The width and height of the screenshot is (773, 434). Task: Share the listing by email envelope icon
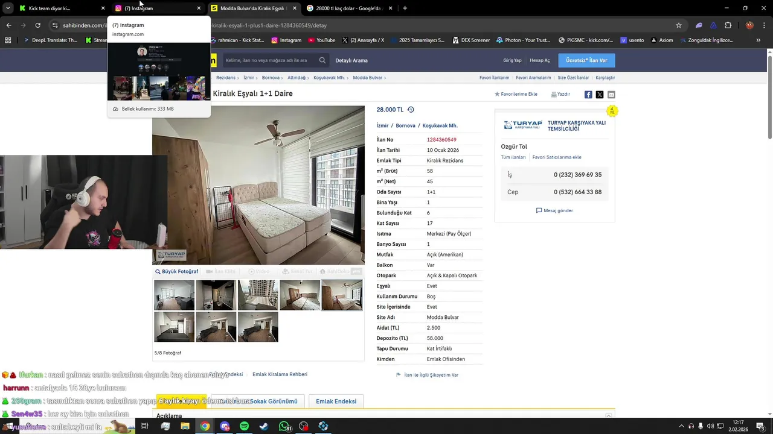(611, 95)
